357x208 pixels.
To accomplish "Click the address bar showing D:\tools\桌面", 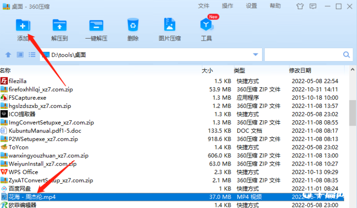I will pos(151,54).
